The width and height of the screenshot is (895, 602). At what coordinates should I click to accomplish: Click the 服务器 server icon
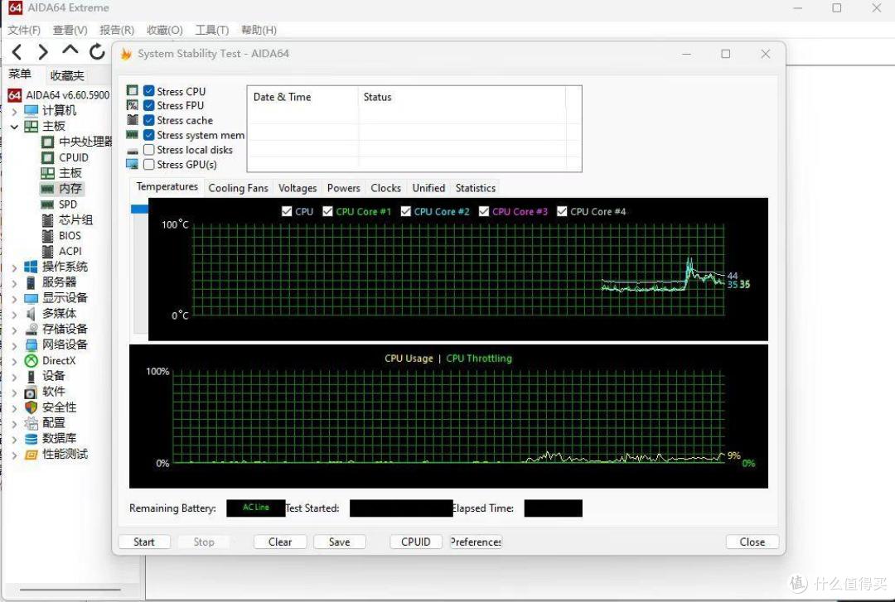31,282
